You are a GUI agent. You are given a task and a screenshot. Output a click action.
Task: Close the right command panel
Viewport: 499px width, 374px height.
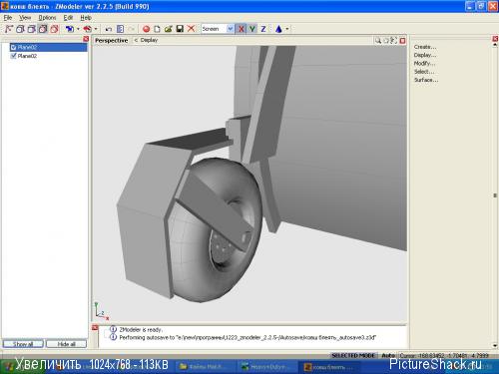[x=495, y=39]
